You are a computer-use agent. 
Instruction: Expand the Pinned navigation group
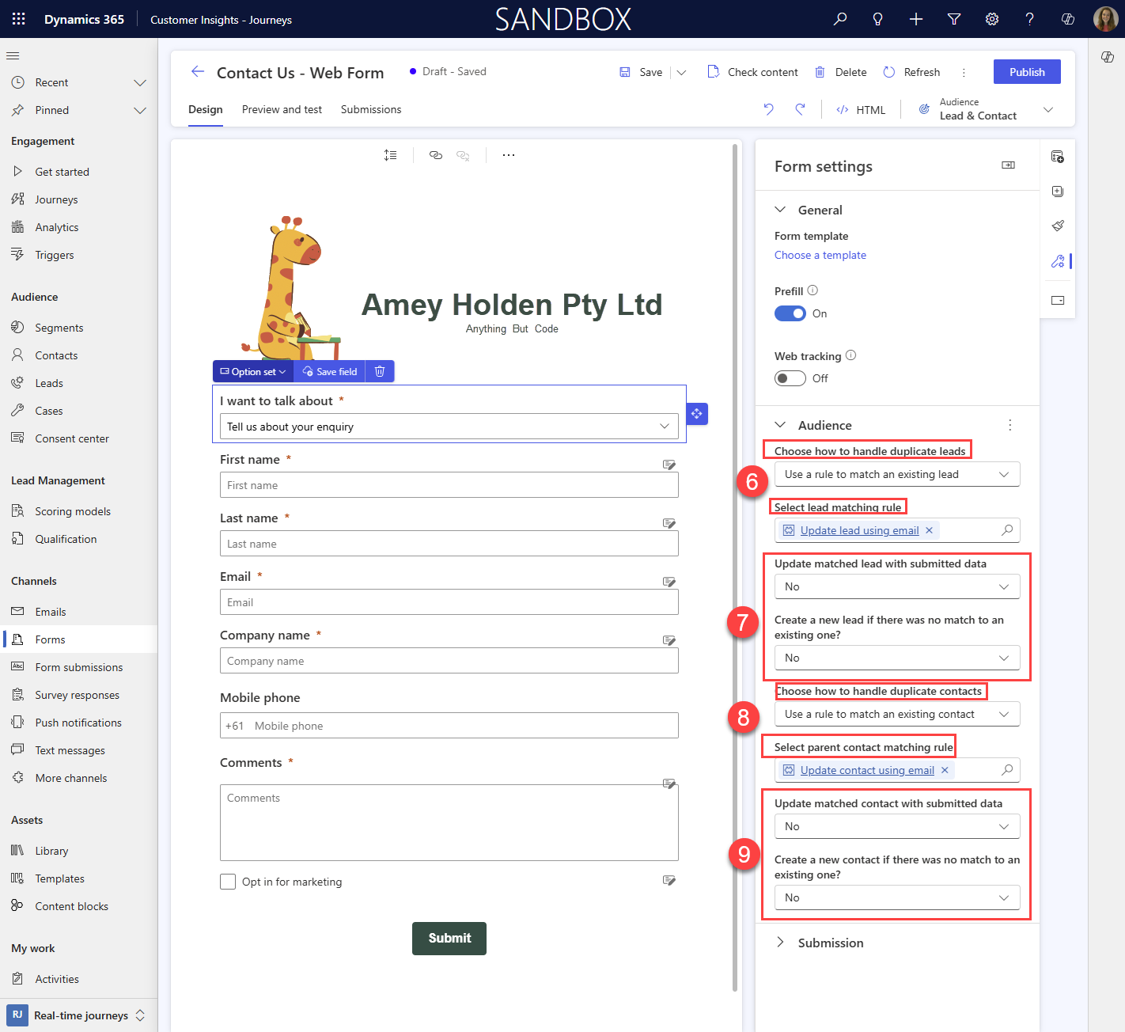140,110
